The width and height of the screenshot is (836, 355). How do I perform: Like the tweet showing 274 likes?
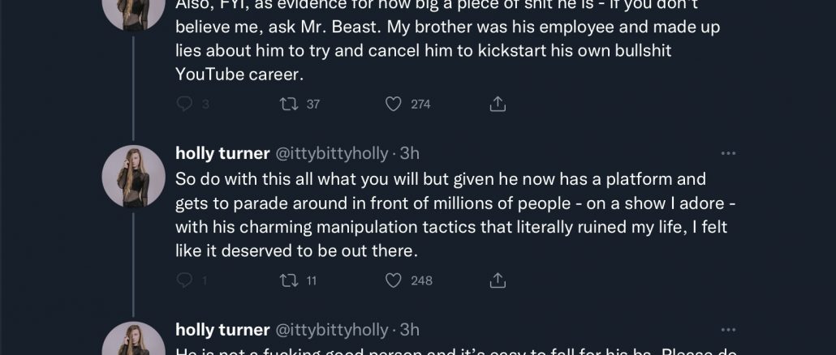394,104
